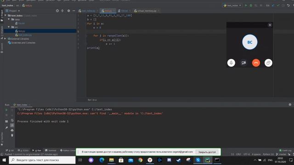This screenshot has width=294, height=165.
Task: Open the Python Console tool window
Action: tap(68, 150)
